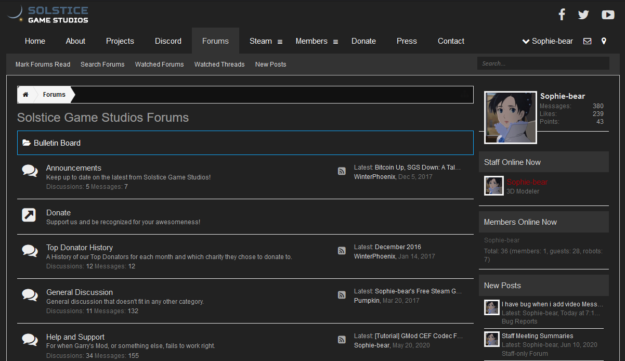Go to the Home page
This screenshot has width=625, height=361.
35,41
